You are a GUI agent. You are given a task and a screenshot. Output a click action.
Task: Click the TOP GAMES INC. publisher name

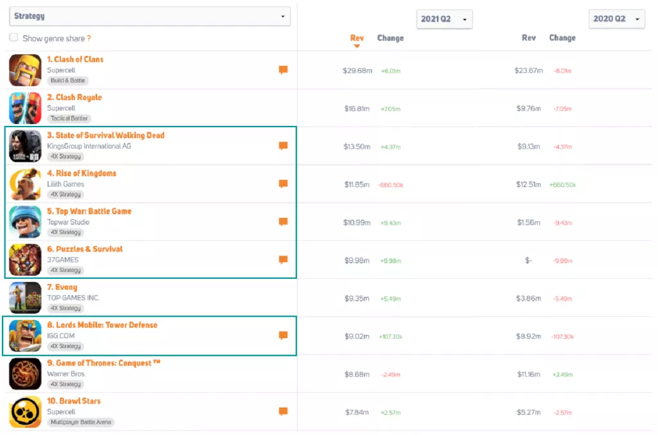click(73, 298)
